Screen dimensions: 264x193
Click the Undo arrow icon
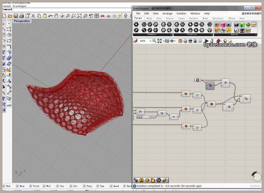pyautogui.click(x=50, y=16)
